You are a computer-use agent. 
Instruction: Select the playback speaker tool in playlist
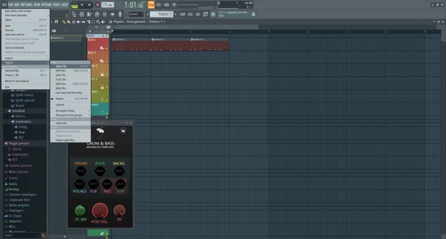pyautogui.click(x=103, y=22)
